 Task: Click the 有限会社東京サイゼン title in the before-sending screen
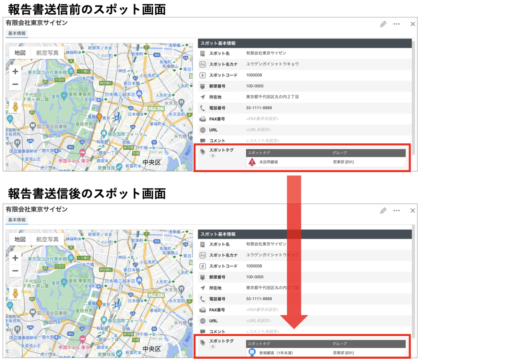37,23
